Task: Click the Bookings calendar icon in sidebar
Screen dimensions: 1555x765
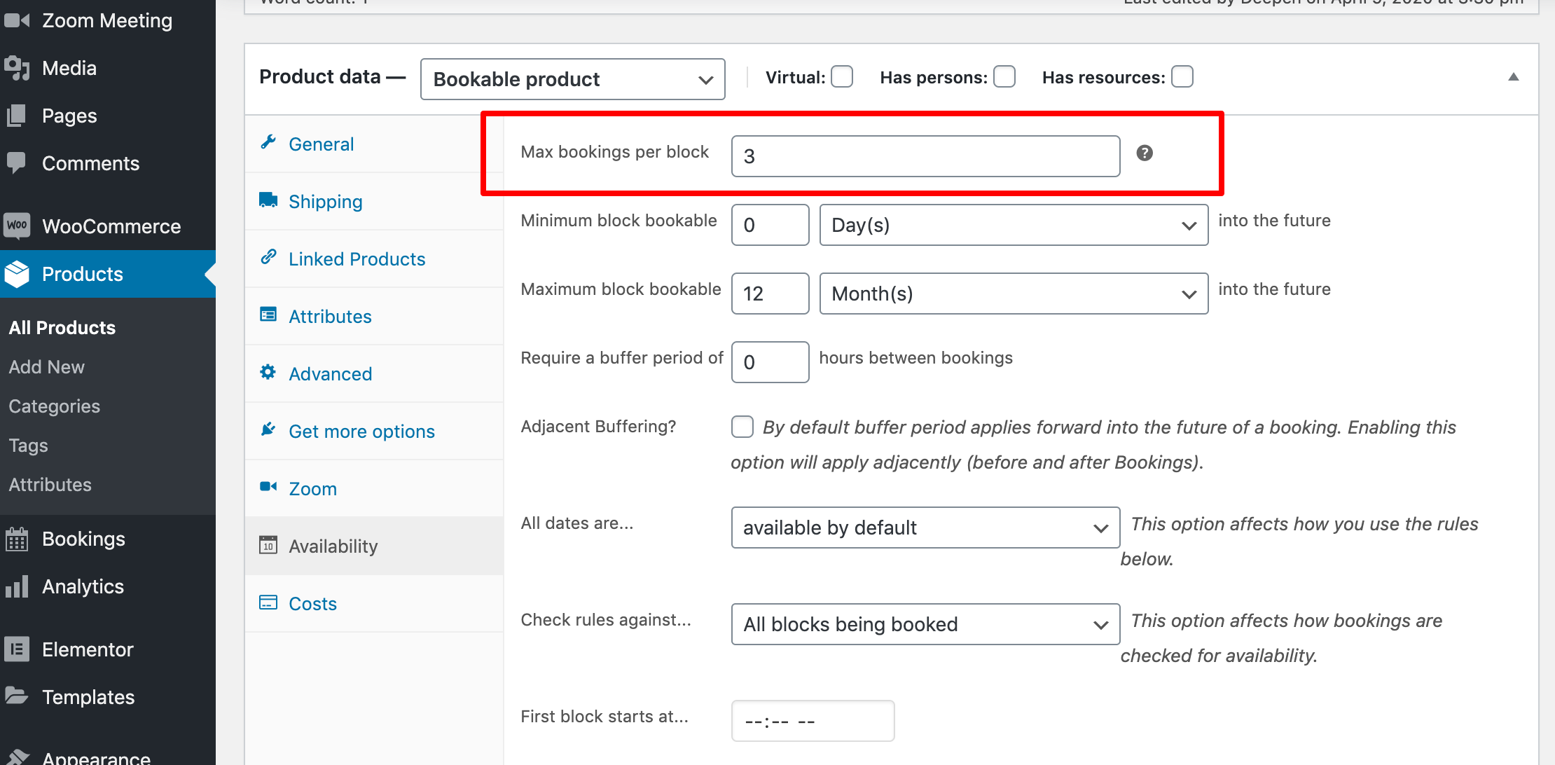Action: coord(17,539)
